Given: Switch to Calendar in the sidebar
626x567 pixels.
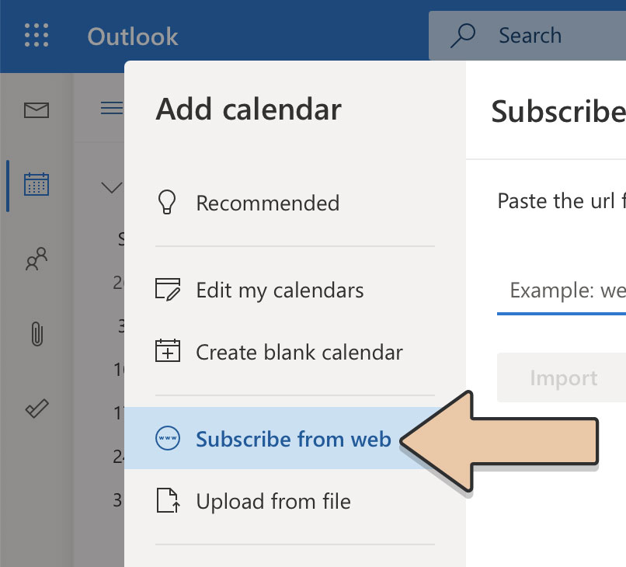Looking at the screenshot, I should 37,185.
